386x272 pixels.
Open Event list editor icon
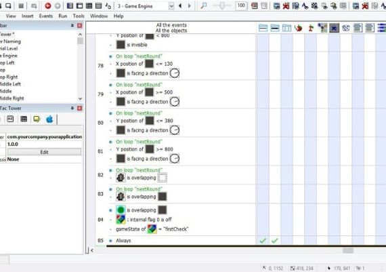pos(98,6)
